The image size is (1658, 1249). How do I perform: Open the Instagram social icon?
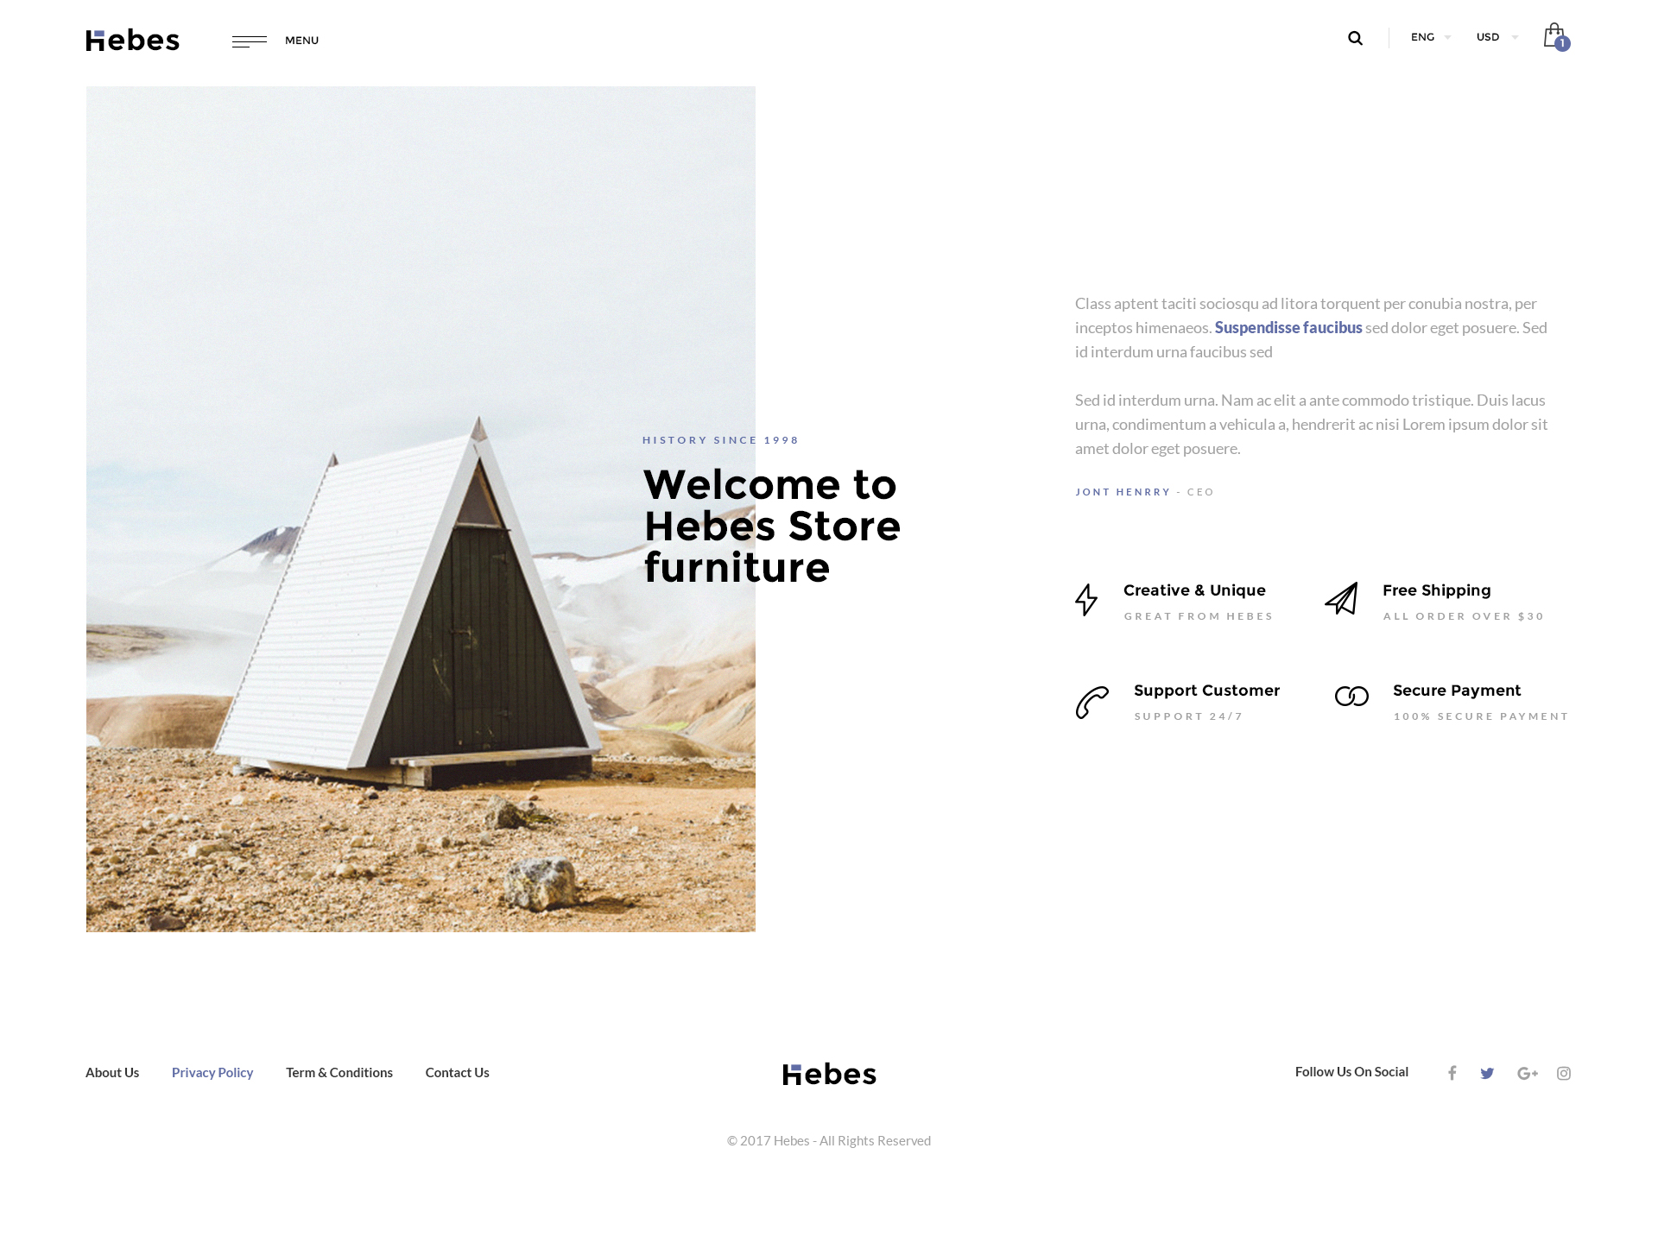(x=1564, y=1074)
